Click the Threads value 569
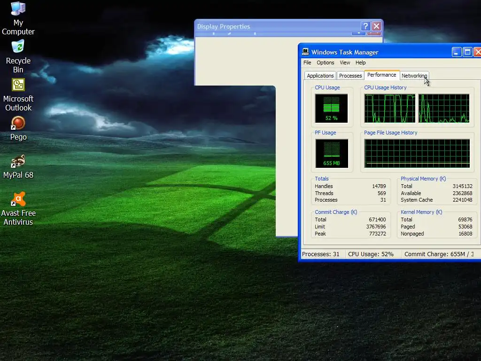 click(381, 193)
